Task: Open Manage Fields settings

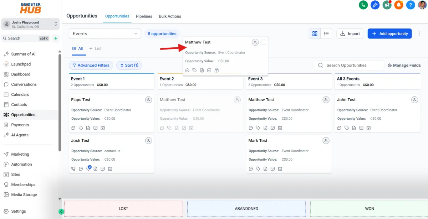Action: pyautogui.click(x=404, y=65)
